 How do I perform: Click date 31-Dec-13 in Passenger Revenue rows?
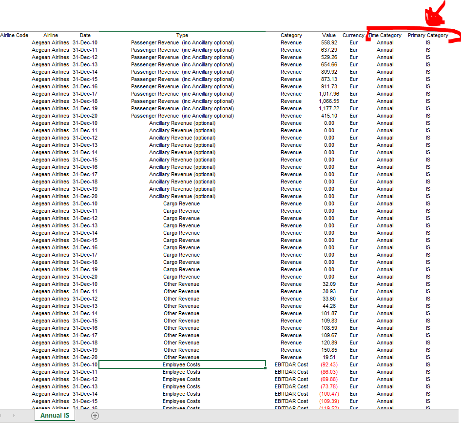pos(85,65)
